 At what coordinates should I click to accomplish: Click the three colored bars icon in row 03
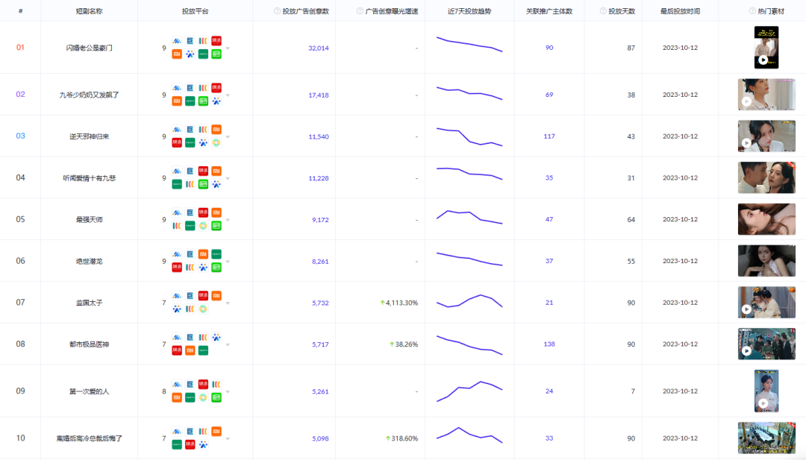pyautogui.click(x=204, y=130)
